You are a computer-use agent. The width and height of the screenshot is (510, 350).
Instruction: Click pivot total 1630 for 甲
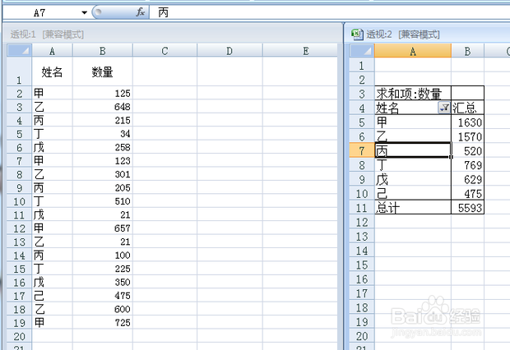[467, 122]
